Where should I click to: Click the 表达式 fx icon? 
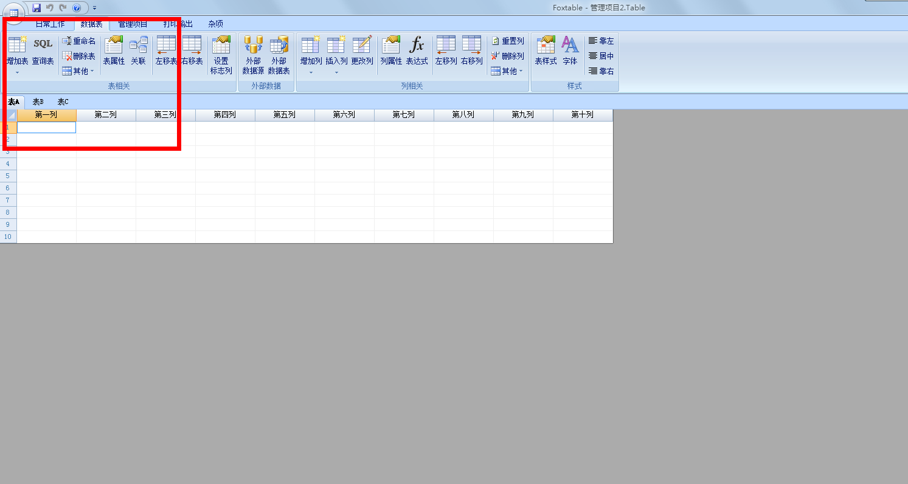(x=417, y=51)
